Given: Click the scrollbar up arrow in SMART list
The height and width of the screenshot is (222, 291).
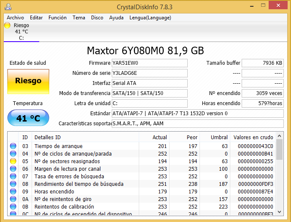Looking at the screenshot, I should [x=279, y=137].
